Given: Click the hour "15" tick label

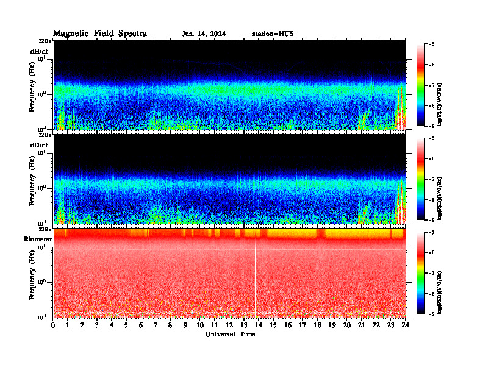Looking at the screenshot, I should click(273, 325).
